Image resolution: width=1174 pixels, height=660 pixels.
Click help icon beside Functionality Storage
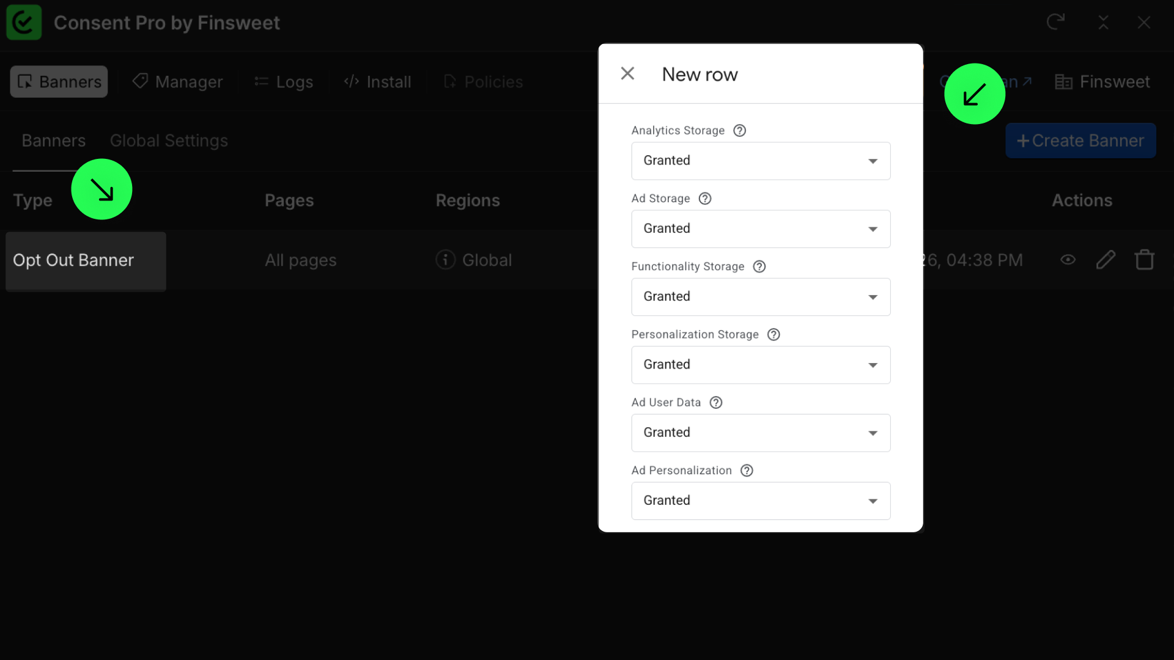(759, 266)
